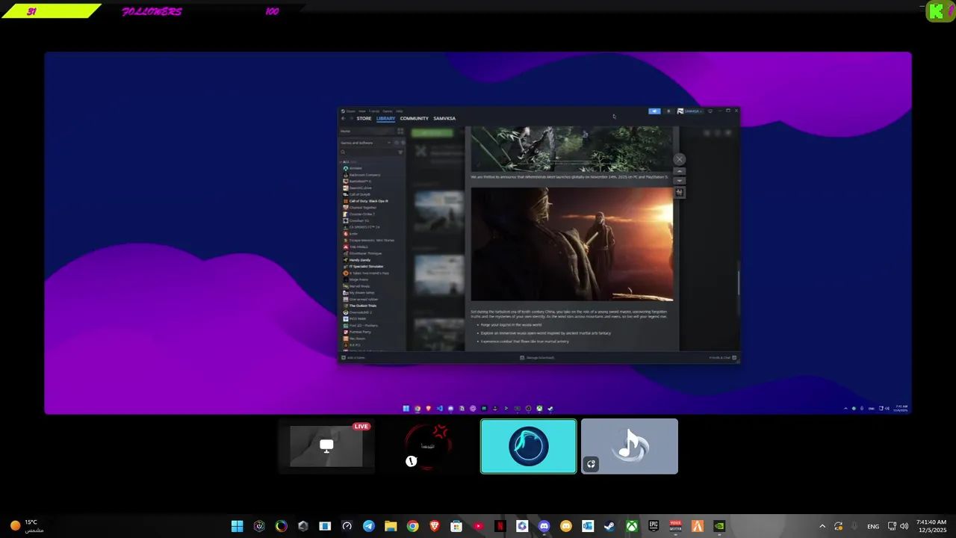Open the Help menu in Steam
This screenshot has height=538, width=956.
tap(399, 111)
